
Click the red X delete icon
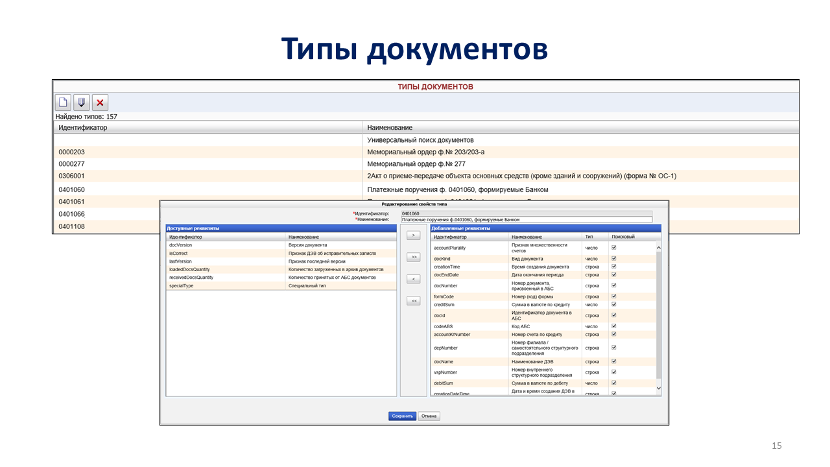pyautogui.click(x=100, y=102)
